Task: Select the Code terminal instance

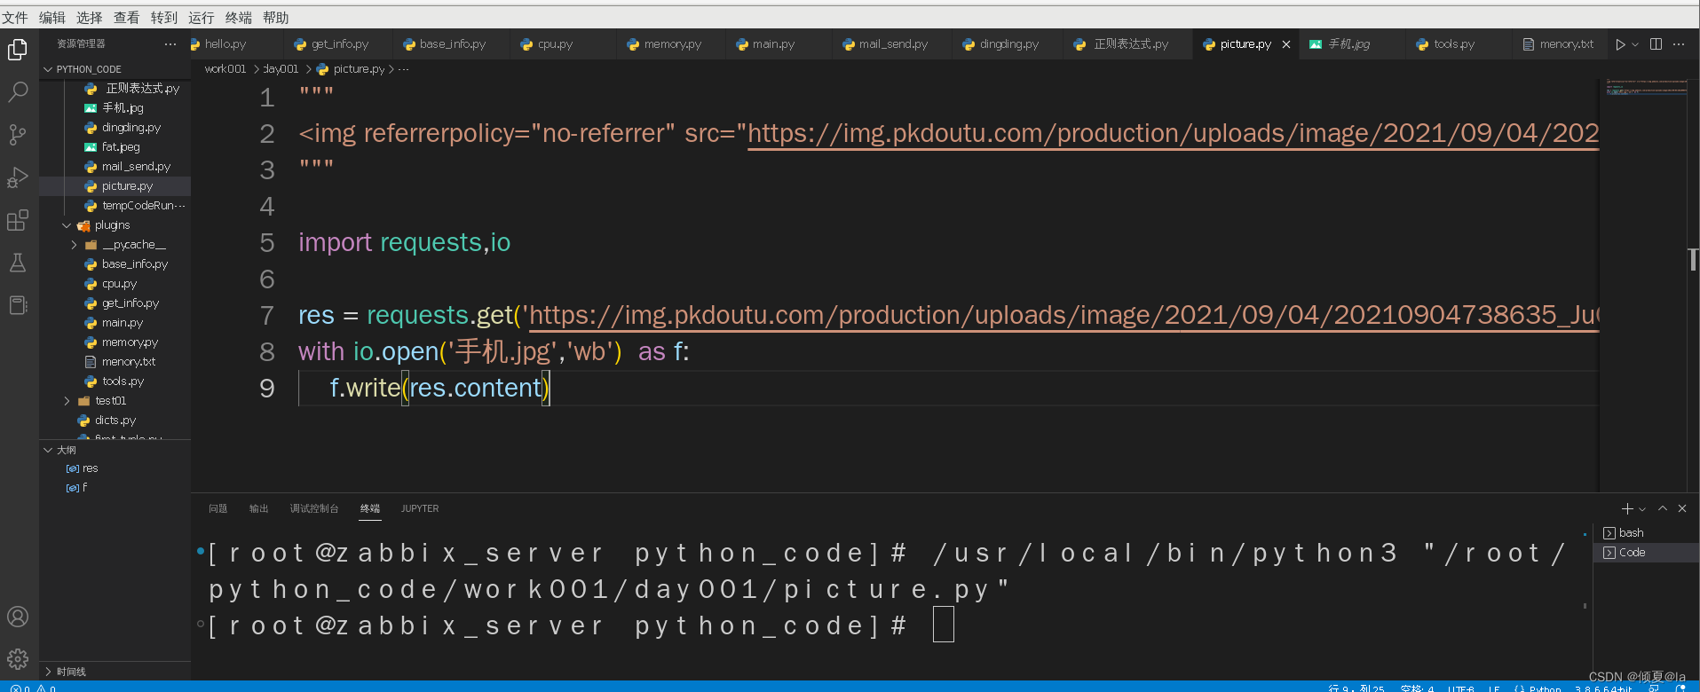Action: pos(1647,553)
